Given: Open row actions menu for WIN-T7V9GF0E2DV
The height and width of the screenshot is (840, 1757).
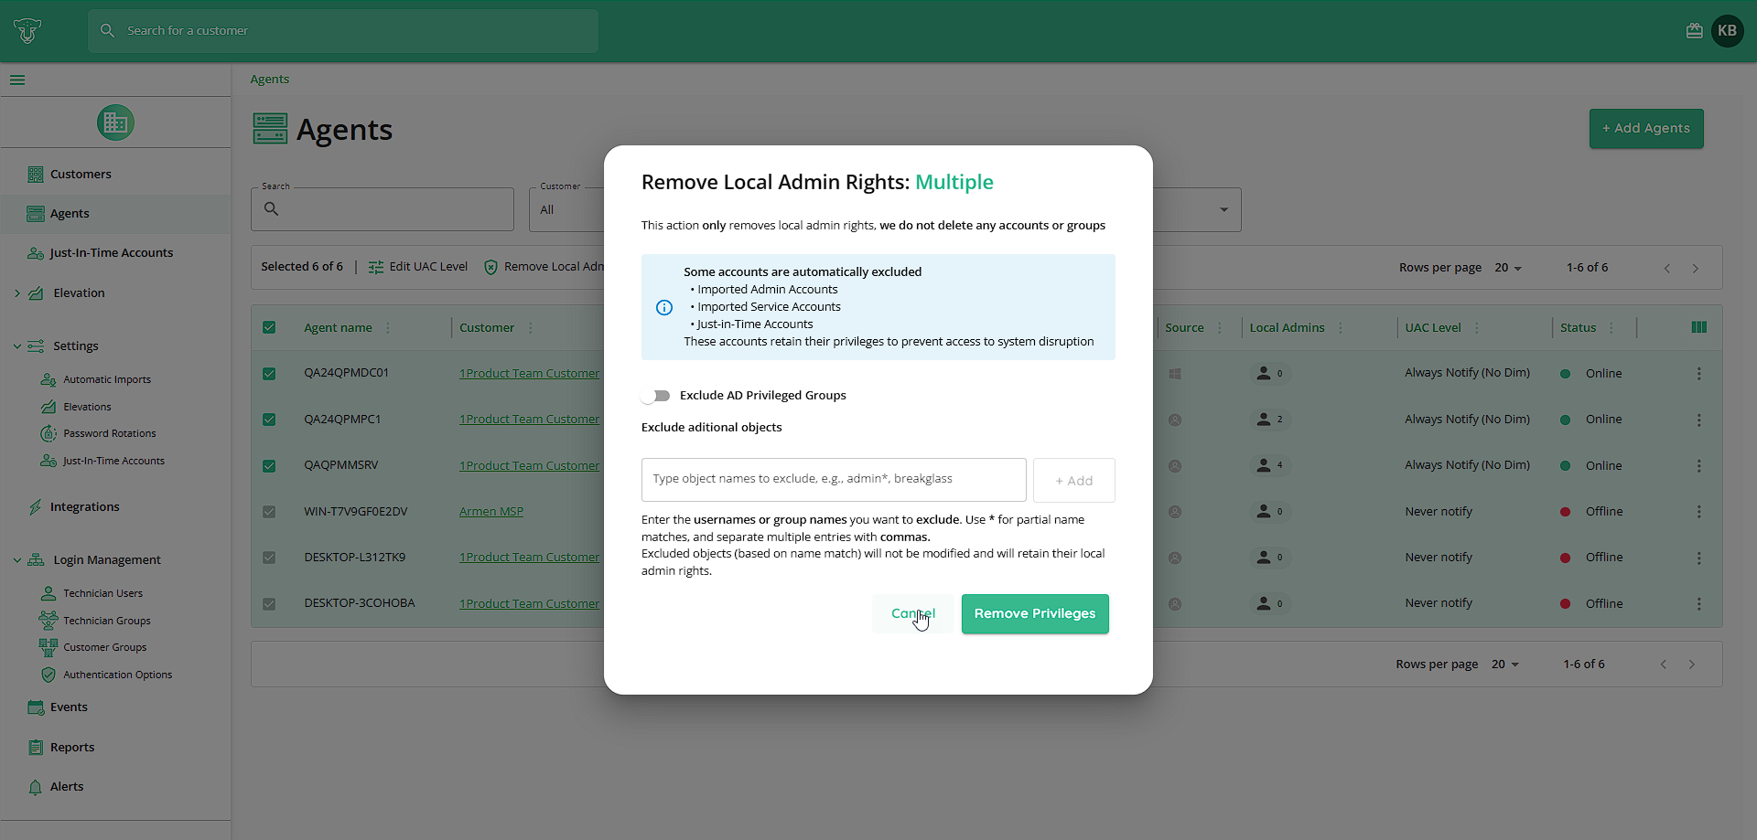Looking at the screenshot, I should 1699,512.
